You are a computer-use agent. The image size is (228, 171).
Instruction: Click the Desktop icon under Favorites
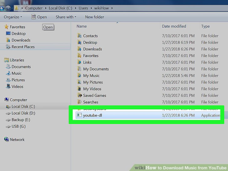point(8,34)
